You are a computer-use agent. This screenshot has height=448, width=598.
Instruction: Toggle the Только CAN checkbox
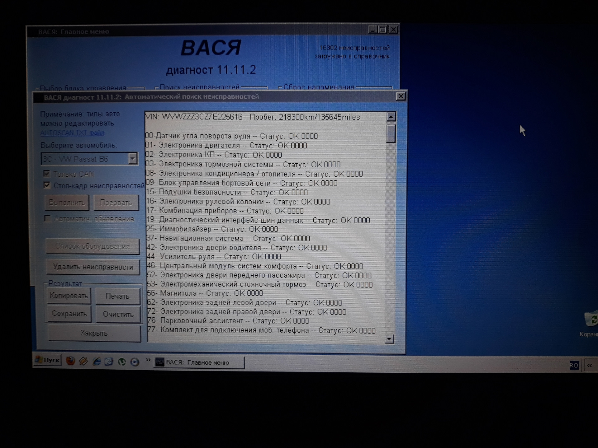(47, 174)
